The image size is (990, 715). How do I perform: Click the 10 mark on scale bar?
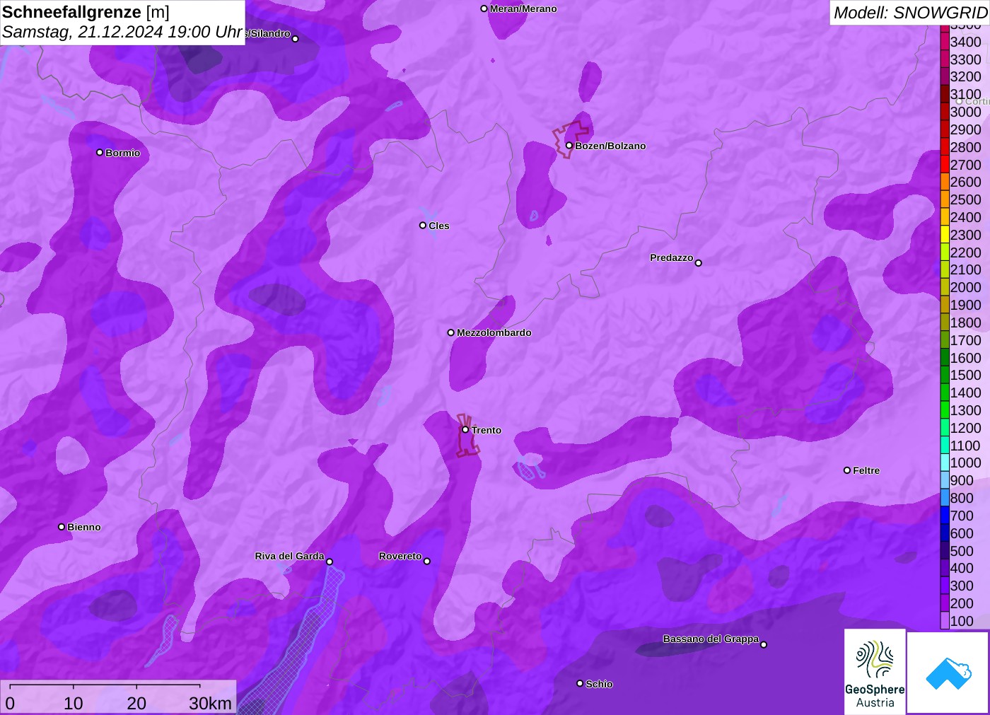click(73, 704)
